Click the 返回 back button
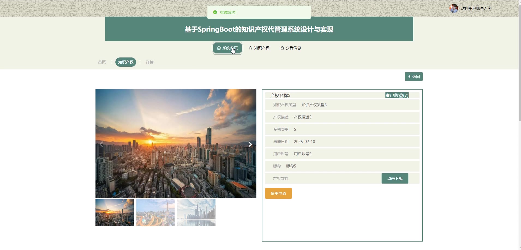The height and width of the screenshot is (250, 521). tap(414, 77)
